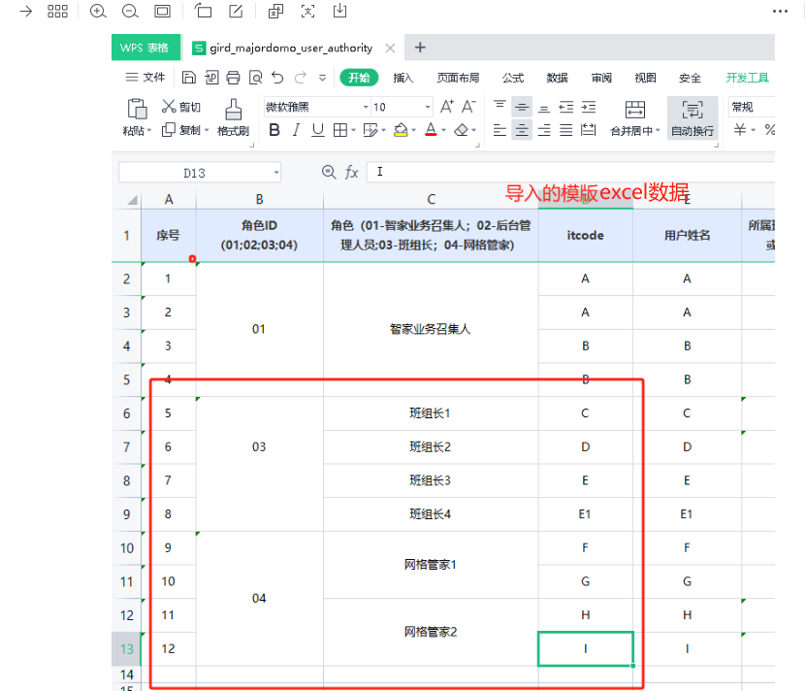Click the red font color A swatch
806x691 pixels.
click(431, 130)
